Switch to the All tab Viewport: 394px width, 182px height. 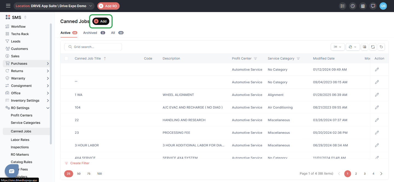(117, 33)
